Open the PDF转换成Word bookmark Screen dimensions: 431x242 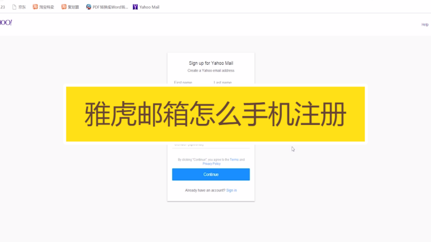(107, 7)
